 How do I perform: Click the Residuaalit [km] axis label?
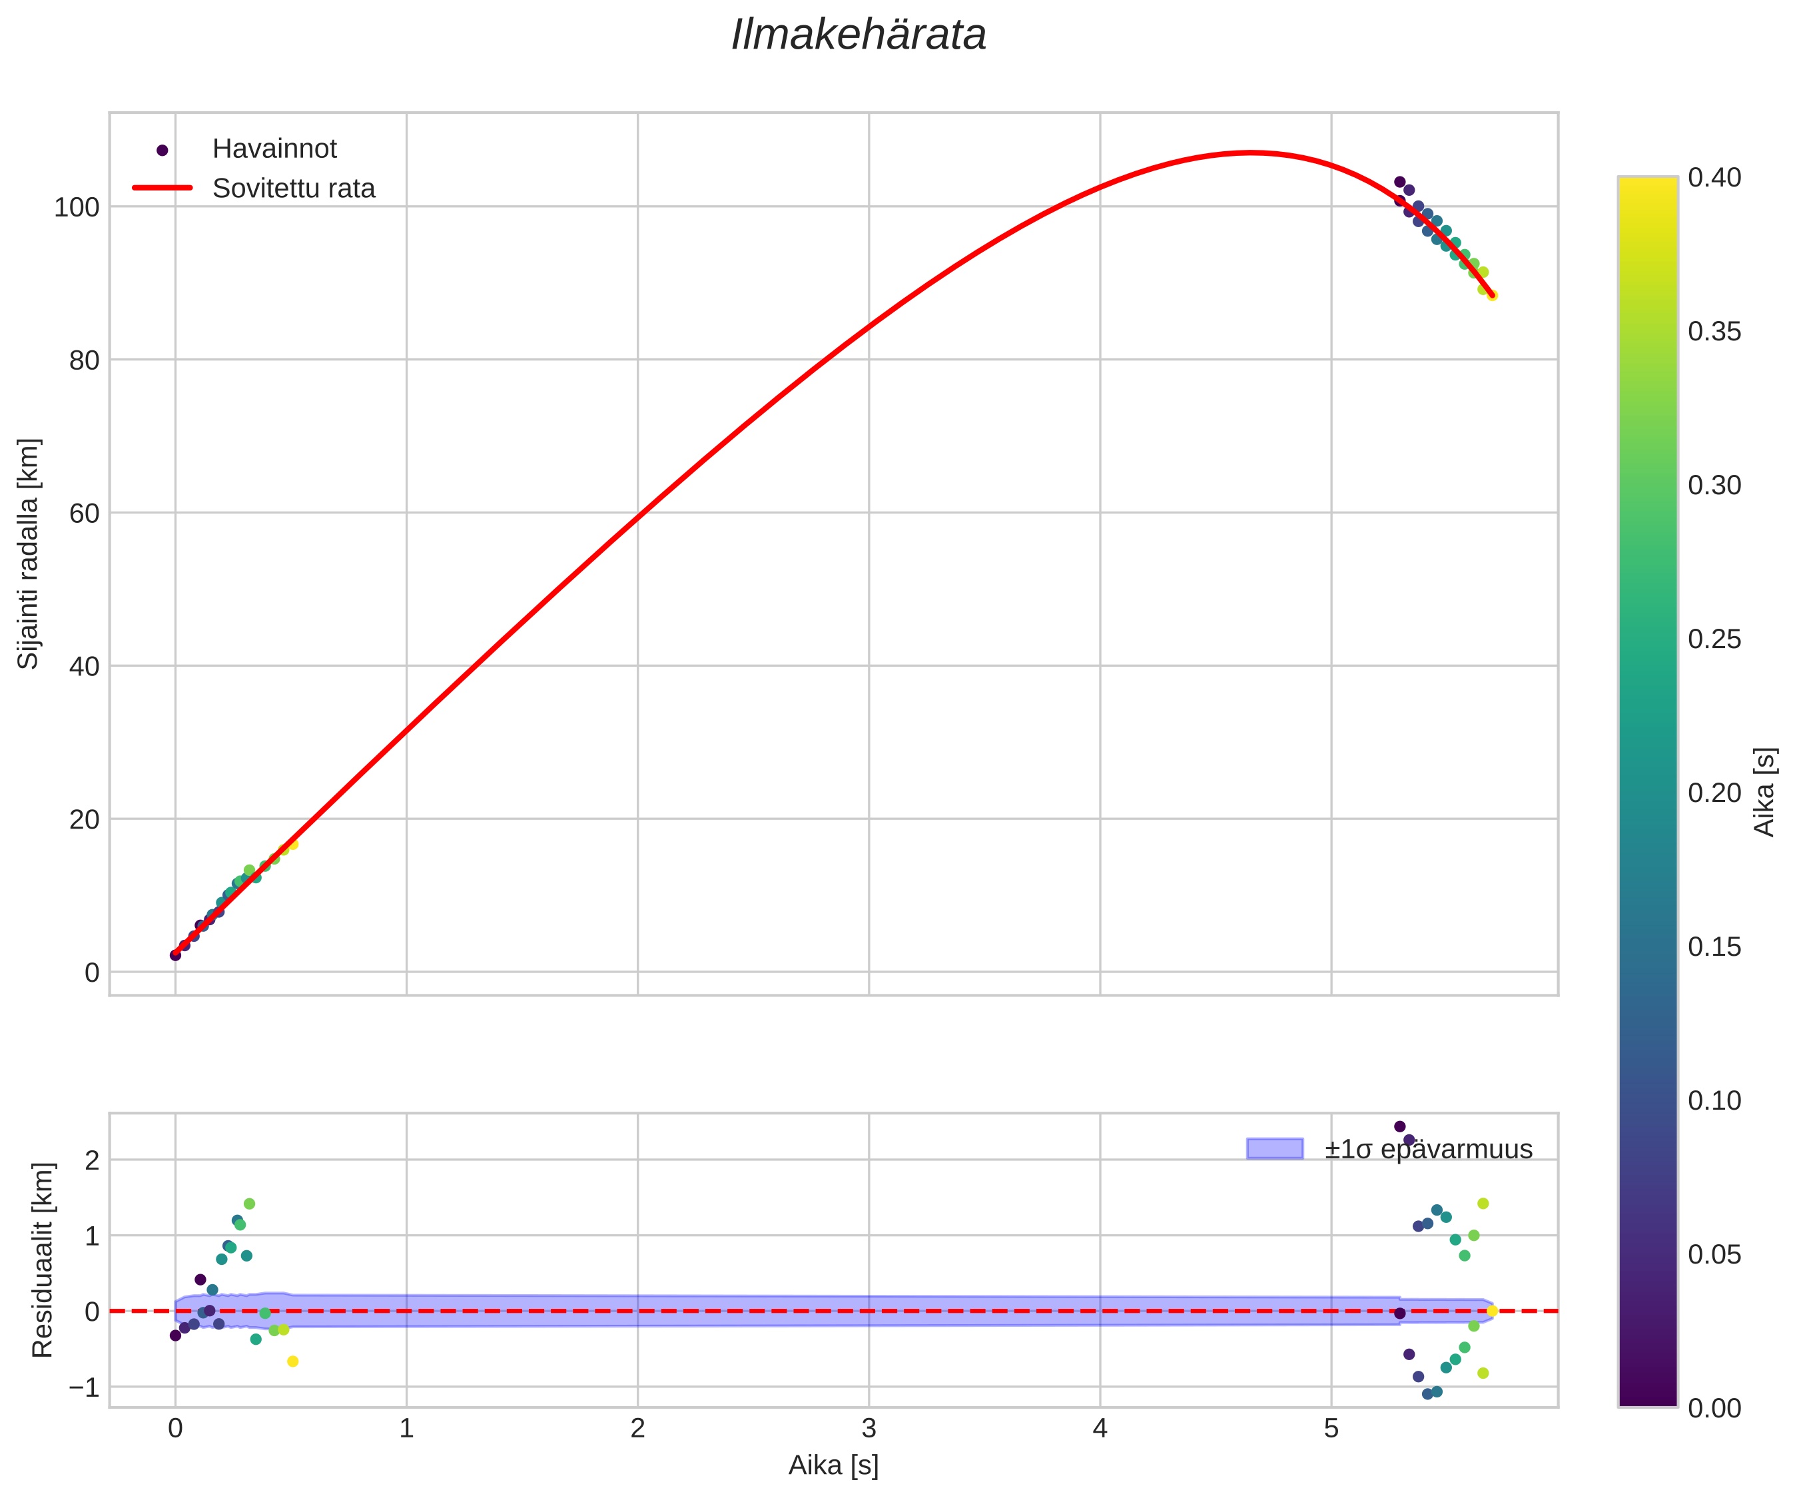pyautogui.click(x=42, y=1259)
